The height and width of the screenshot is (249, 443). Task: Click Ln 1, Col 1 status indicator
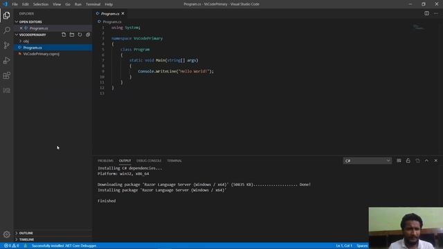(x=344, y=246)
